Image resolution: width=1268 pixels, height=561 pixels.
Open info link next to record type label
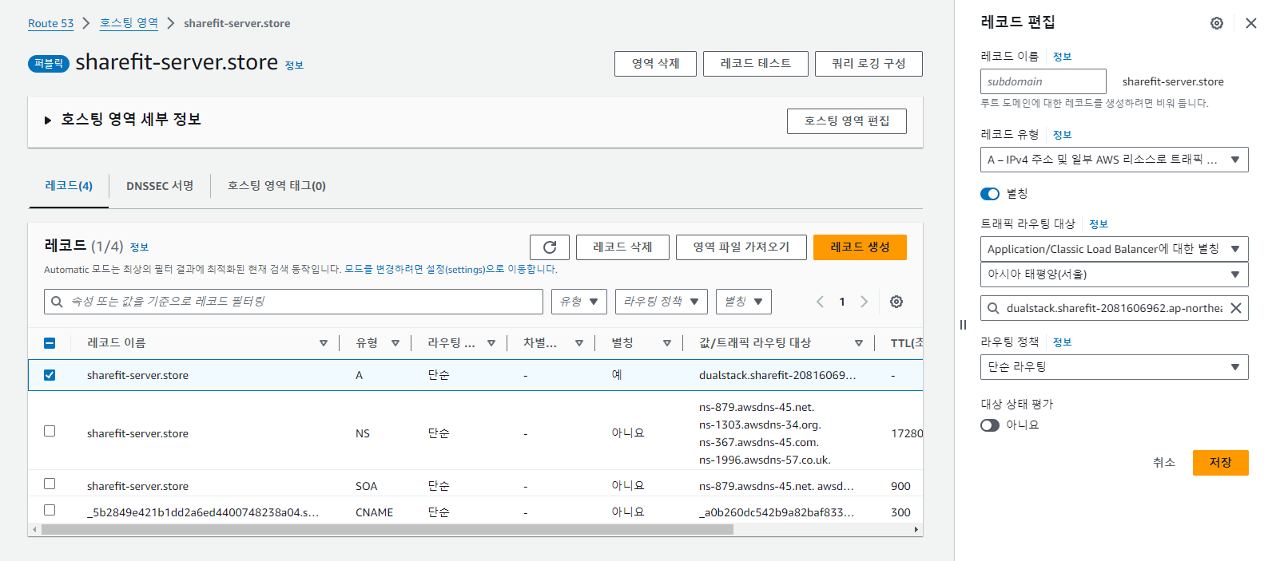pyautogui.click(x=1062, y=135)
